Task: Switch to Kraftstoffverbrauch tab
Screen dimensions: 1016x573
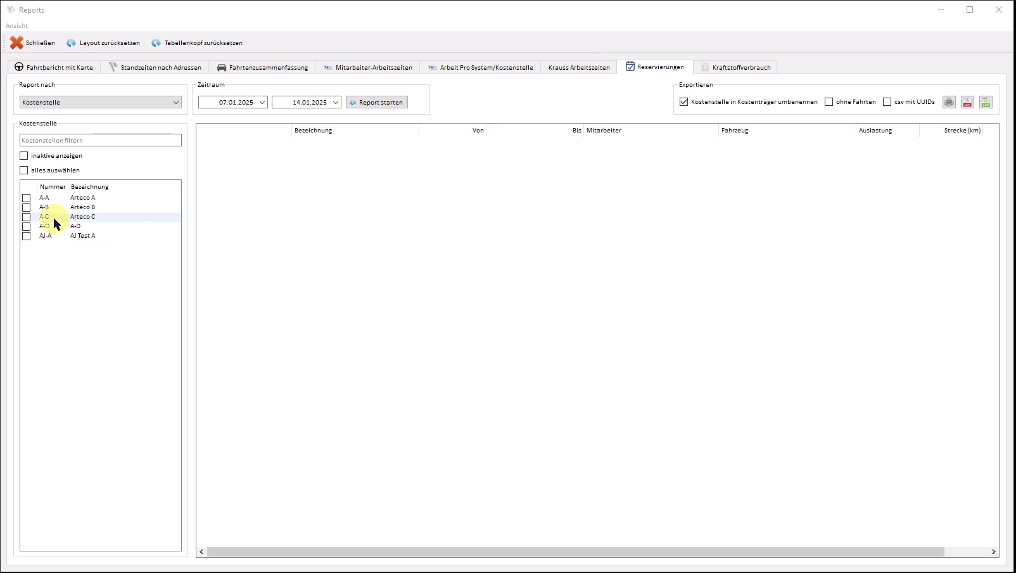Action: (x=735, y=67)
